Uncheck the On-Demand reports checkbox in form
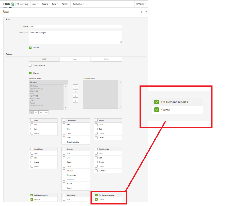Viewport: 228px width, 206px height. tap(96, 195)
